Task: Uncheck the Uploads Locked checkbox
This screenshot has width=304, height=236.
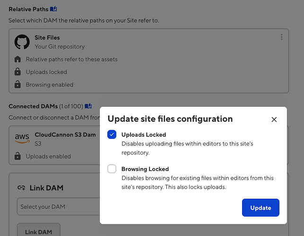Action: (x=112, y=135)
